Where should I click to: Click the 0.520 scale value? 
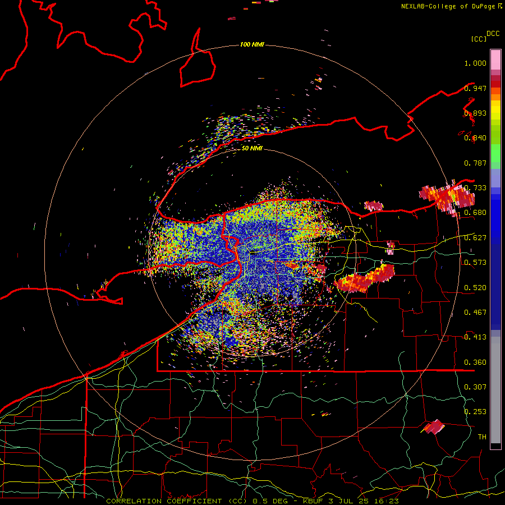tap(475, 288)
